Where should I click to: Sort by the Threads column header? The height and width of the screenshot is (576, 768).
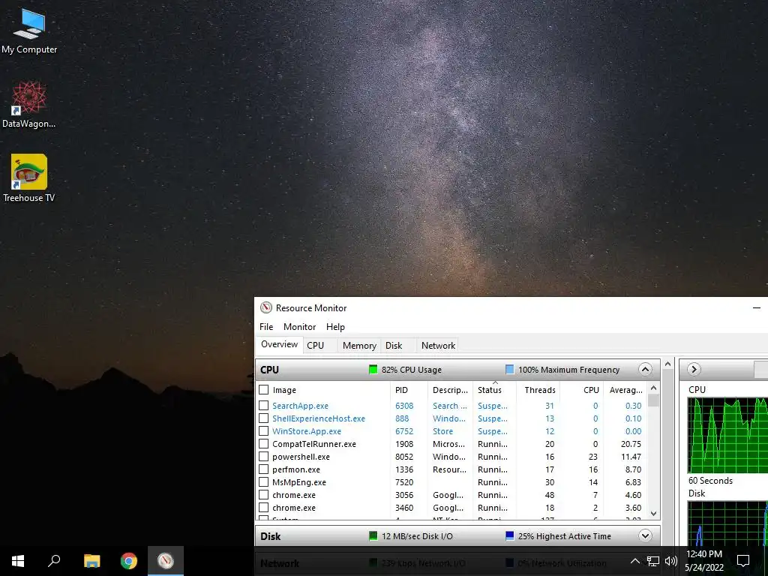coord(538,390)
